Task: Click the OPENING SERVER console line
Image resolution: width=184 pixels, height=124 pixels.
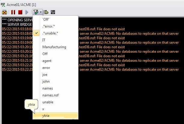Action: (17, 19)
